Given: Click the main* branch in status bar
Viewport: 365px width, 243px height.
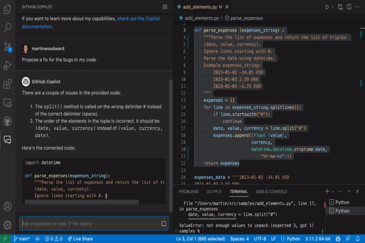Looking at the screenshot, I should click(x=21, y=239).
